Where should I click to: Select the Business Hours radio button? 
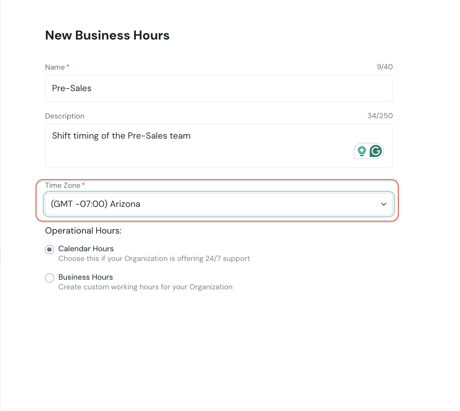coord(50,278)
